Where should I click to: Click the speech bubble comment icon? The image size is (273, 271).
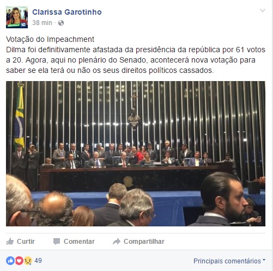click(x=57, y=242)
